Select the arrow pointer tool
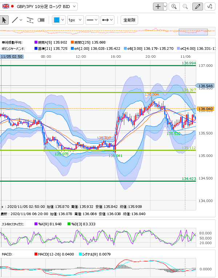Image resolution: width=218 pixels, height=278 pixels. click(4, 20)
